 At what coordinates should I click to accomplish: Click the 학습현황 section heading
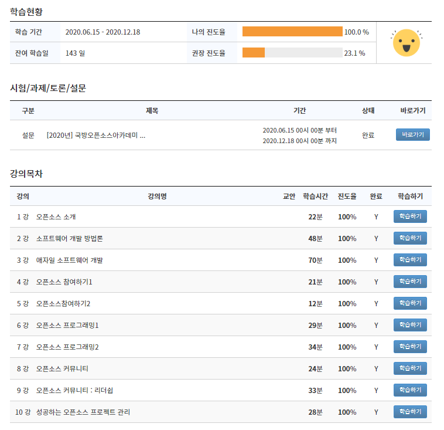(26, 12)
